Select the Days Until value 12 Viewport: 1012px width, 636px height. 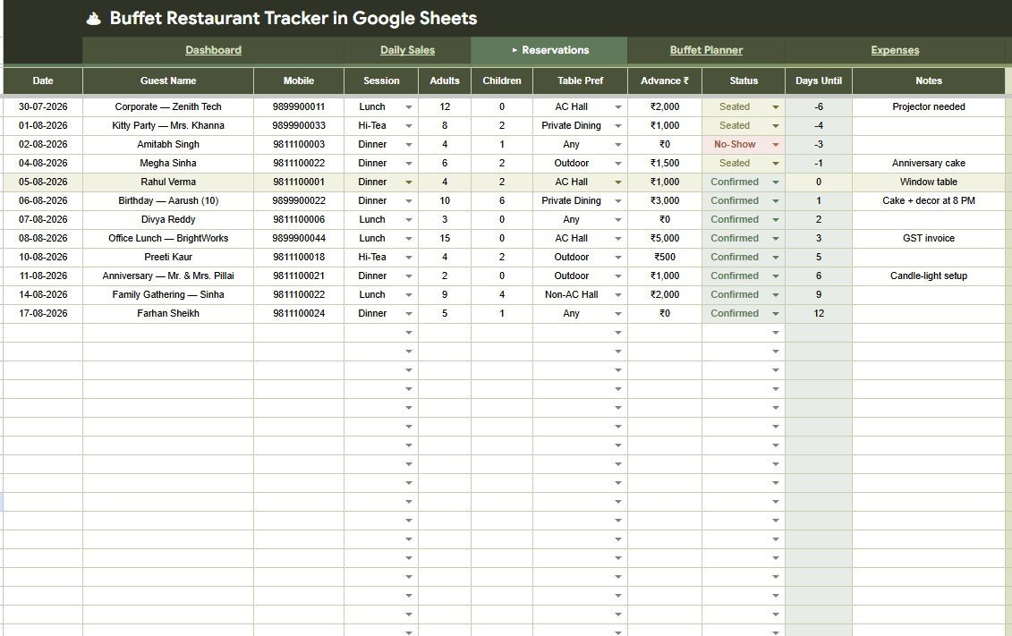[x=819, y=313]
